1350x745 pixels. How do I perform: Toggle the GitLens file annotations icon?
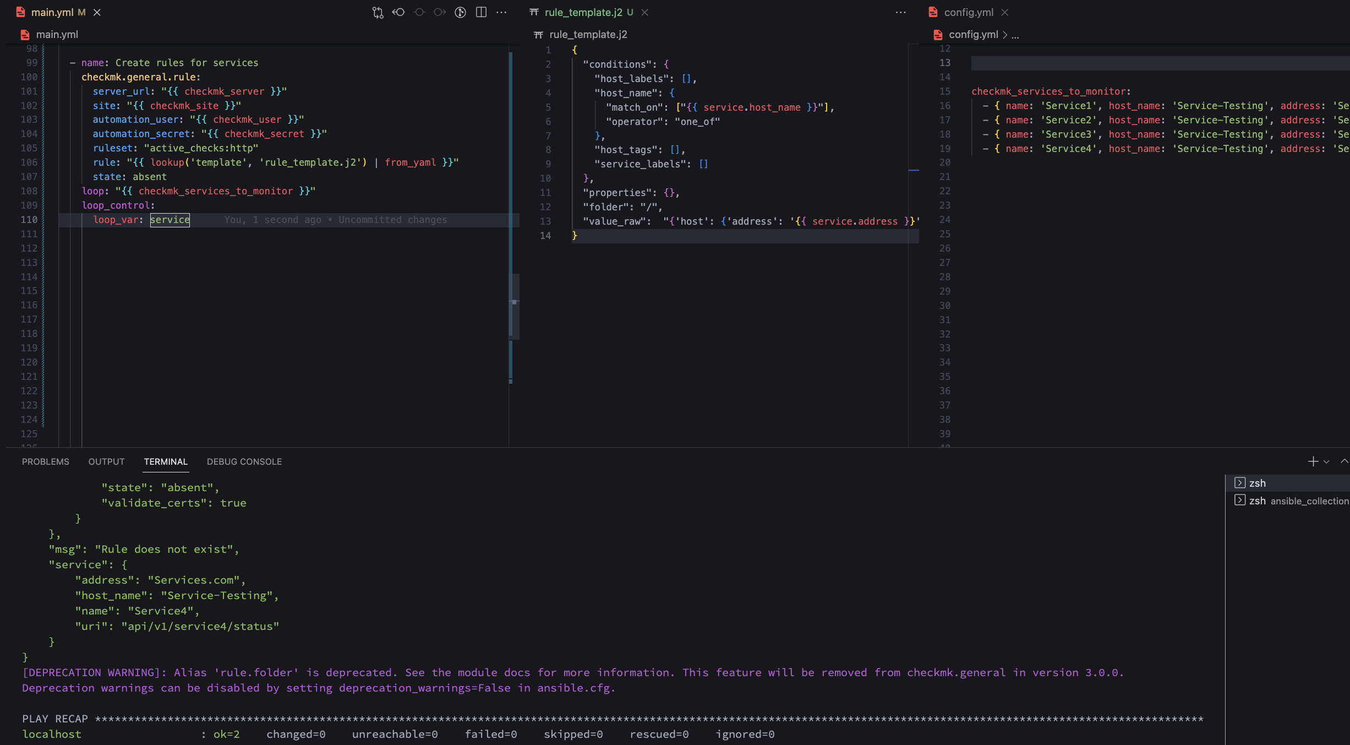tap(460, 12)
